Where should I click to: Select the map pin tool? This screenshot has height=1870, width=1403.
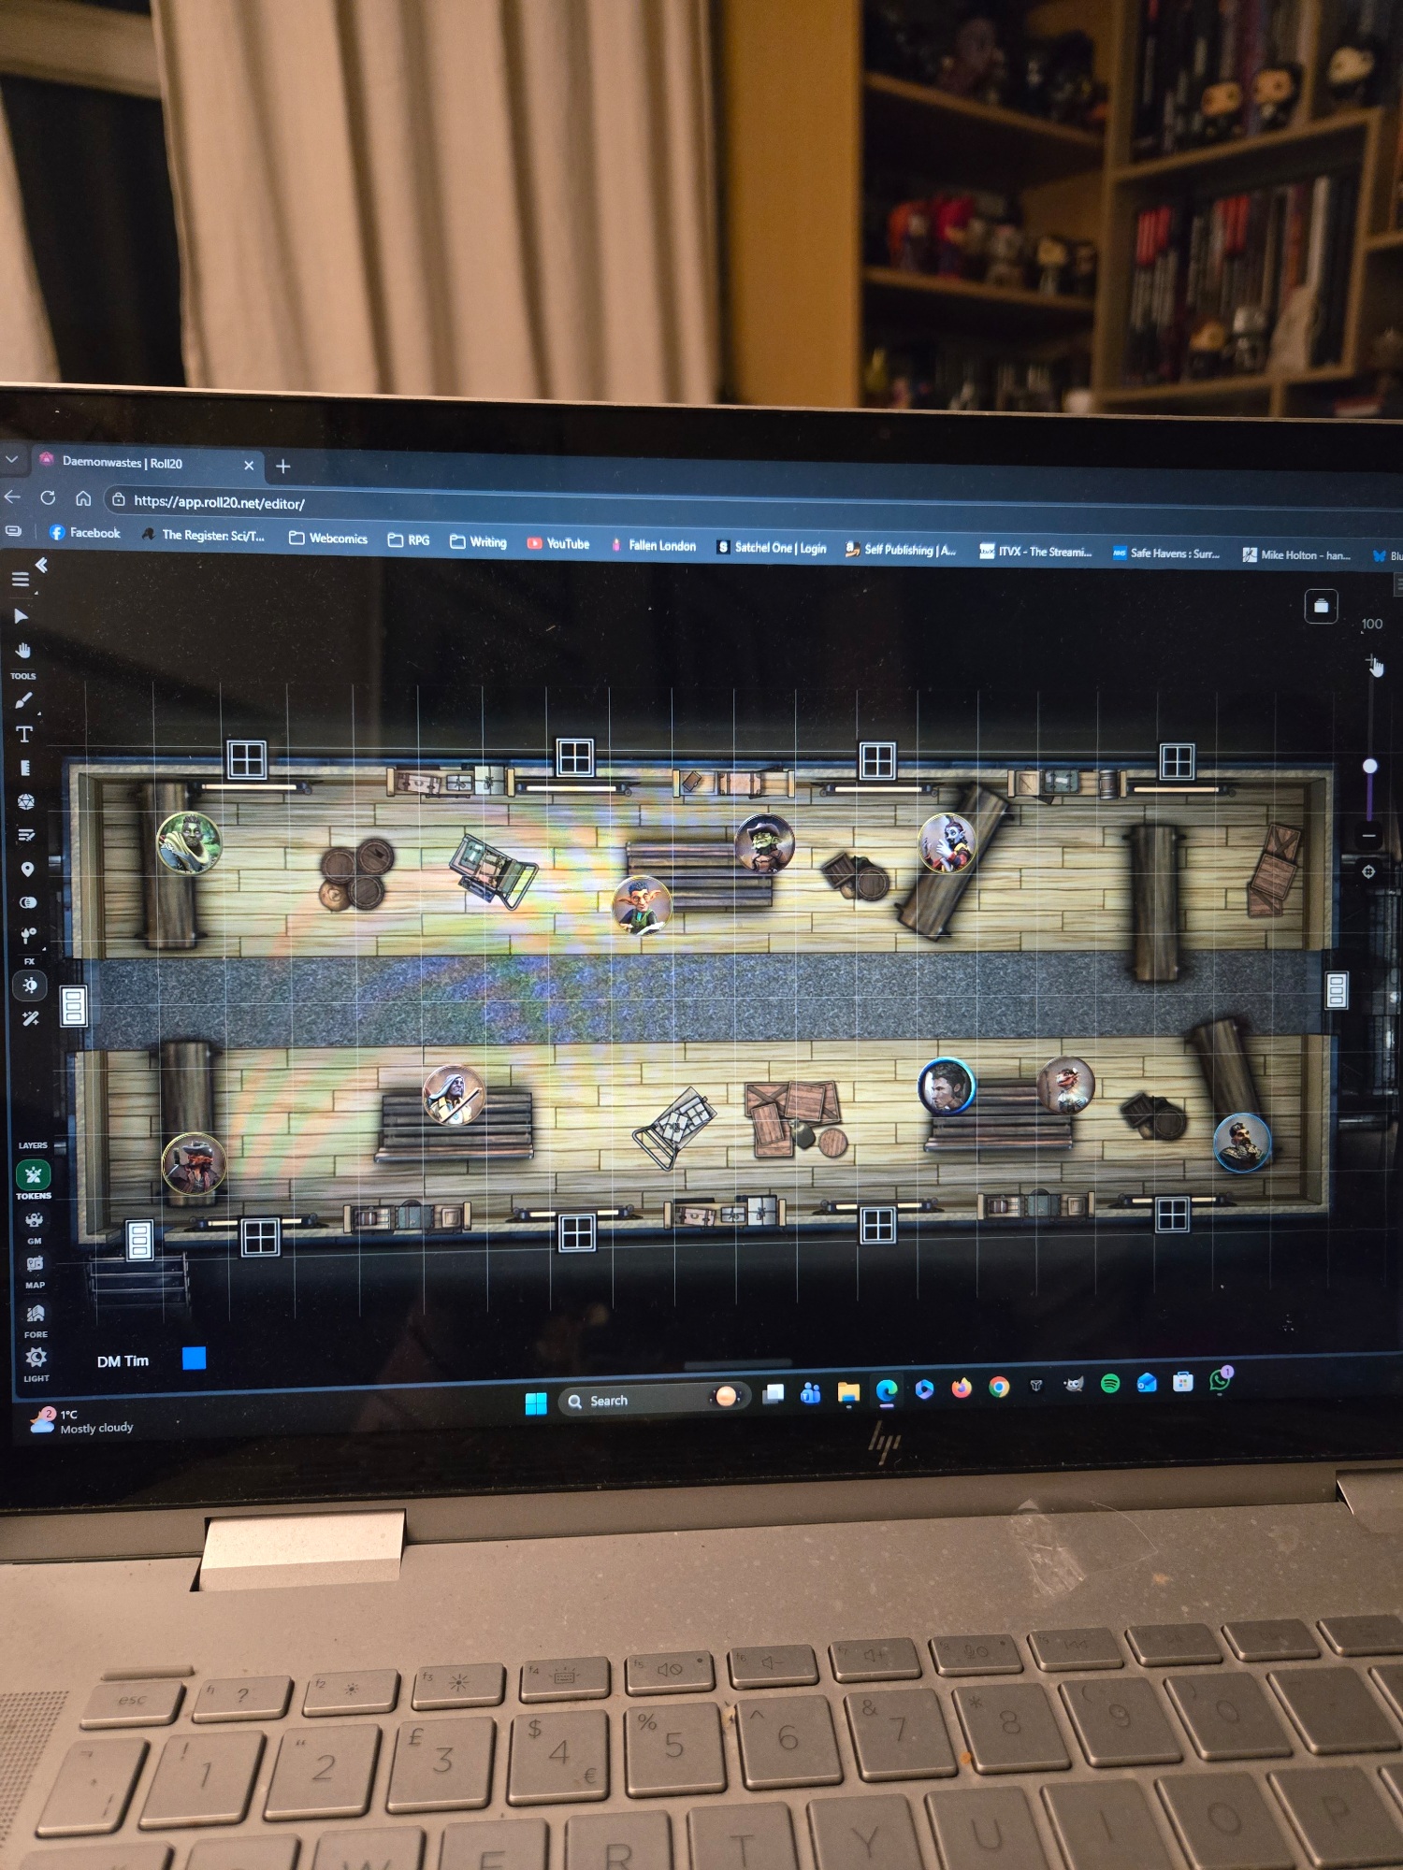tap(27, 870)
